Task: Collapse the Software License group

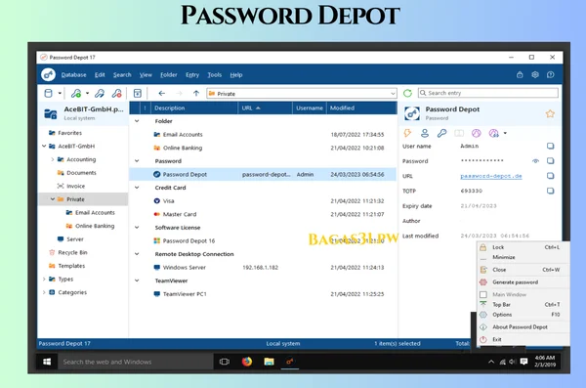Action: click(x=137, y=228)
